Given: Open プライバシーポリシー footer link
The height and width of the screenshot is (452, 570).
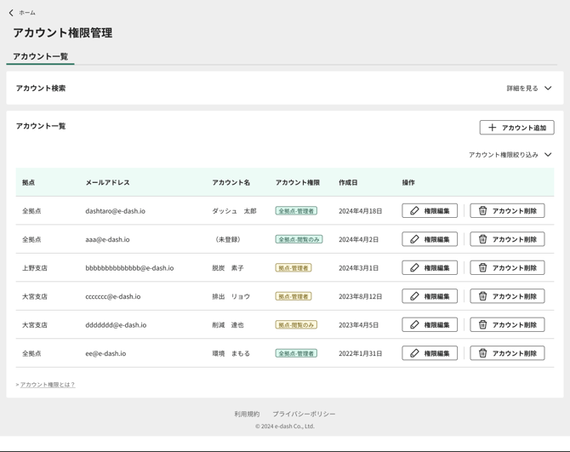Looking at the screenshot, I should [x=304, y=414].
